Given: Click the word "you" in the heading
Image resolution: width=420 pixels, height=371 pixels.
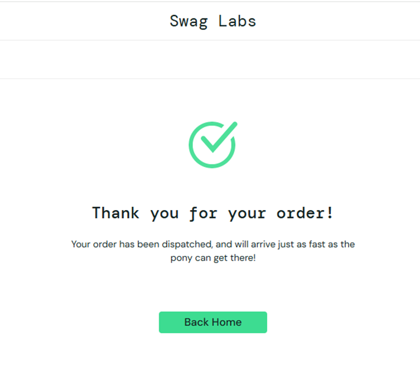Looking at the screenshot, I should click(165, 213).
